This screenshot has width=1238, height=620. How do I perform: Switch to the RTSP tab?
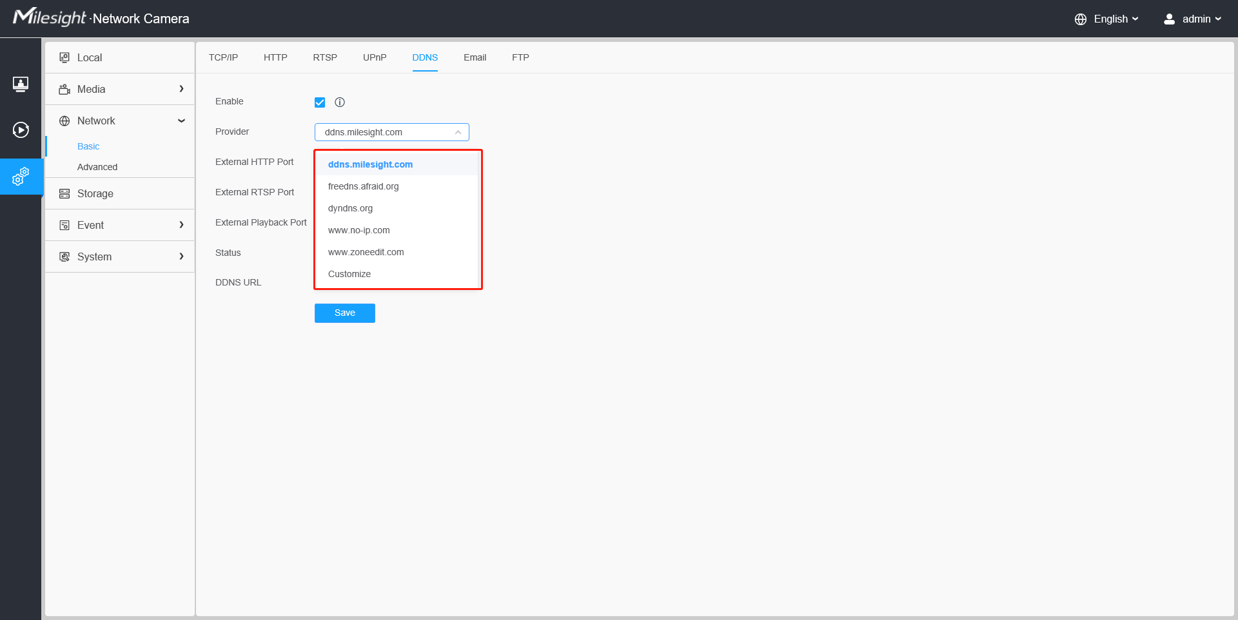325,57
